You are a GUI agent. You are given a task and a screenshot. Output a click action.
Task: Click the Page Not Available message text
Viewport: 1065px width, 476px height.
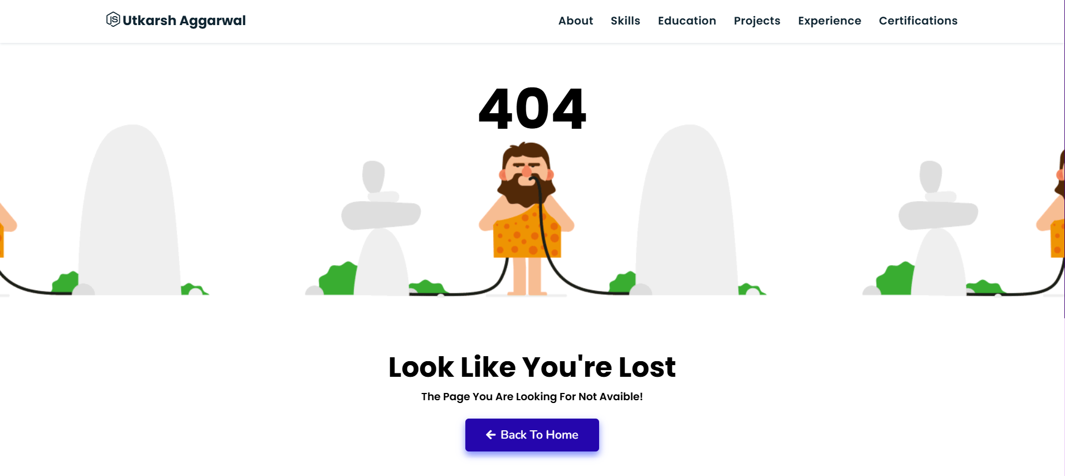pos(532,396)
